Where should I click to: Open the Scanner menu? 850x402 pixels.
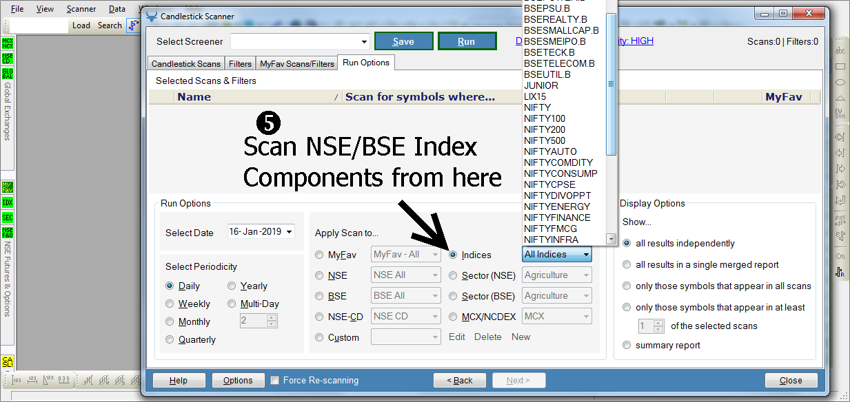click(81, 9)
